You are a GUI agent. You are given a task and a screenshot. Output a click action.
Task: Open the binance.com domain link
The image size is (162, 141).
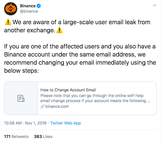point(57,106)
